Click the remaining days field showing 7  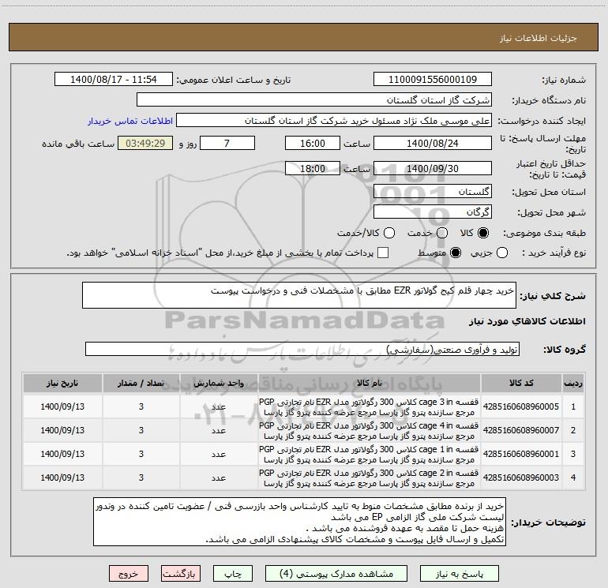(x=227, y=143)
